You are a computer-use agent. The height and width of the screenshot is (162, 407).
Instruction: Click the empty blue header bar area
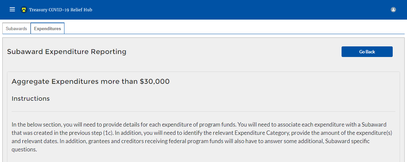tap(233, 10)
